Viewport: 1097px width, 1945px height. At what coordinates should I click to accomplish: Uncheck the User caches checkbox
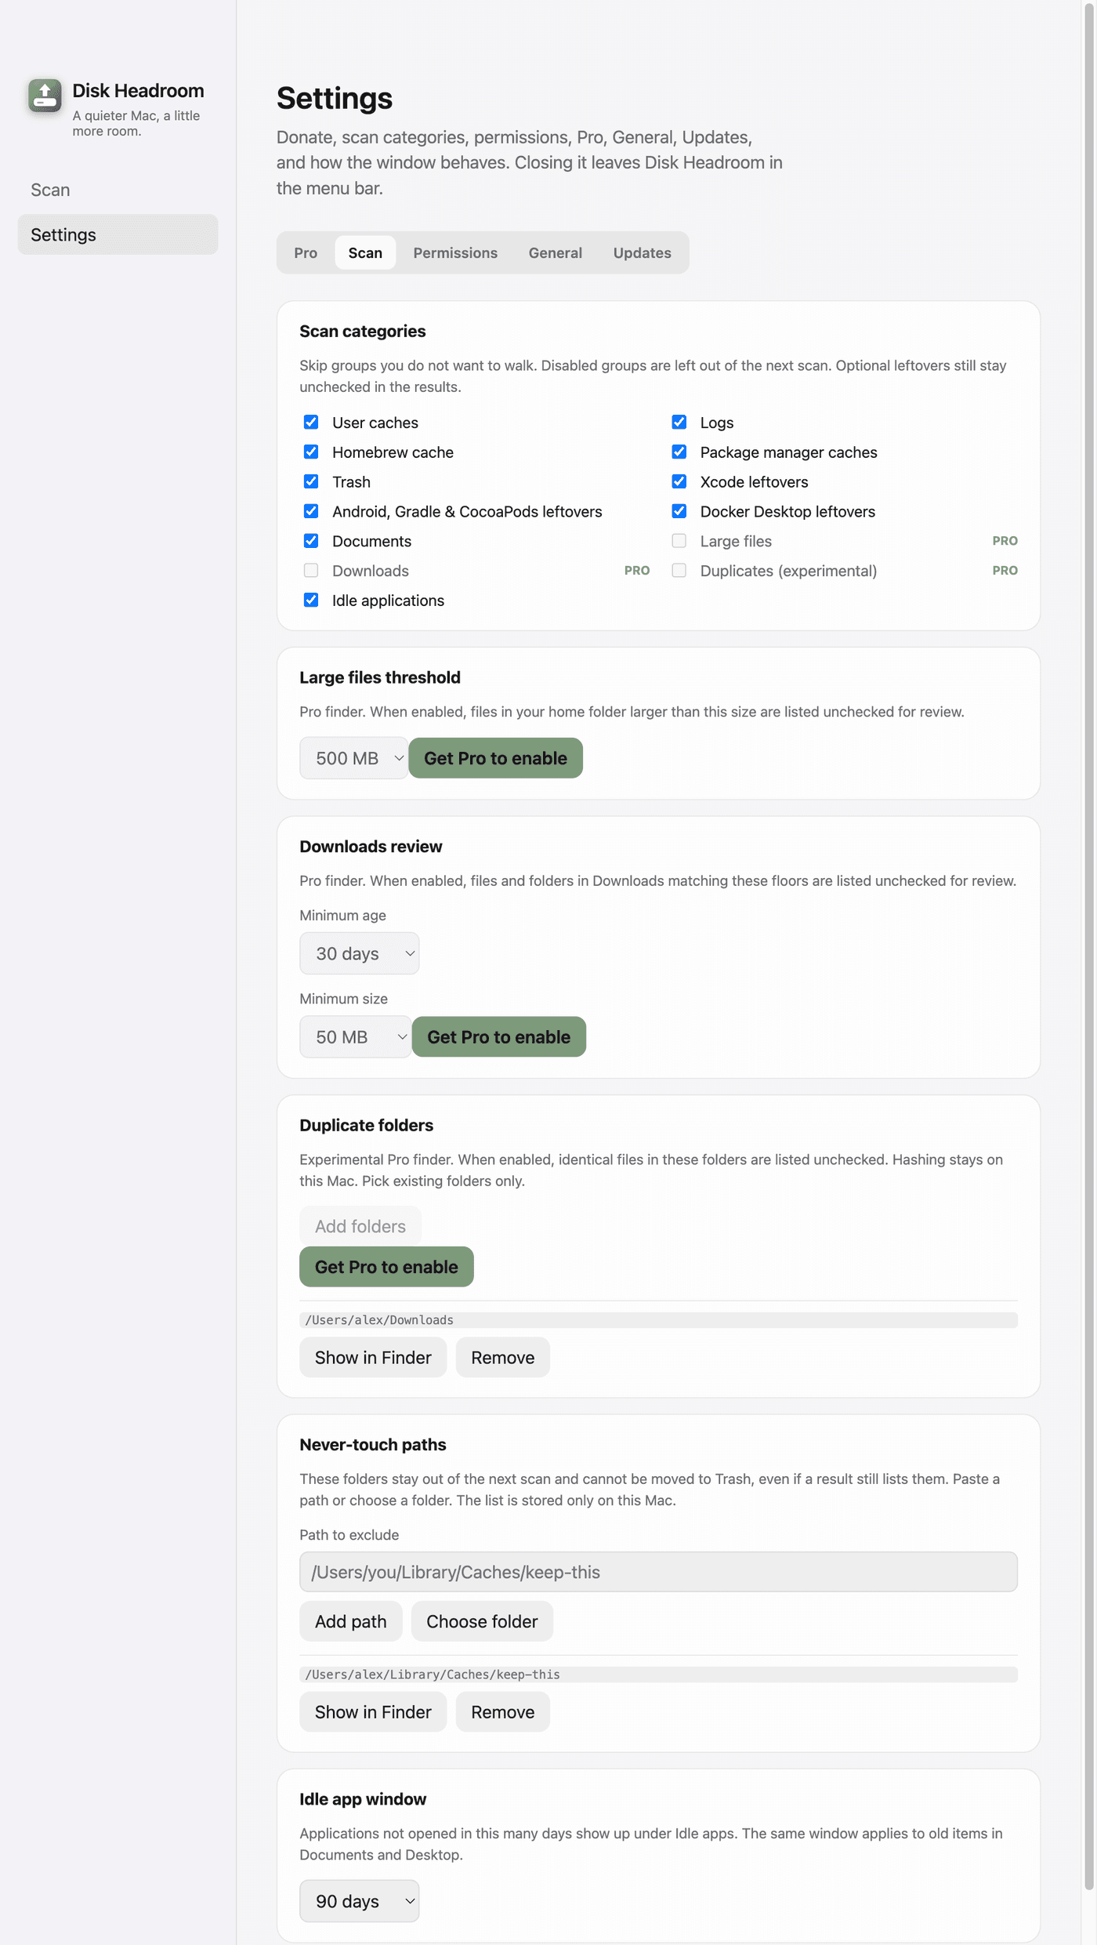click(311, 423)
